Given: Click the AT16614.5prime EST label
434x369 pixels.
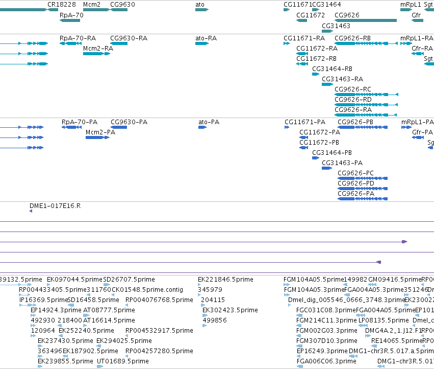Looking at the screenshot, I should [109, 320].
